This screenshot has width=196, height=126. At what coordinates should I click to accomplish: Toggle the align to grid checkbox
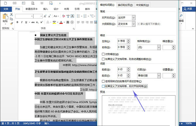point(103,86)
